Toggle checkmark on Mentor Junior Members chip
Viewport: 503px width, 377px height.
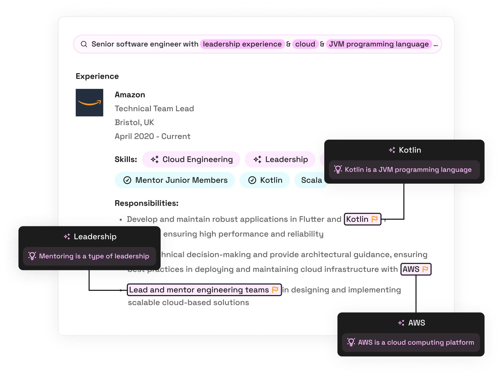[x=127, y=180]
